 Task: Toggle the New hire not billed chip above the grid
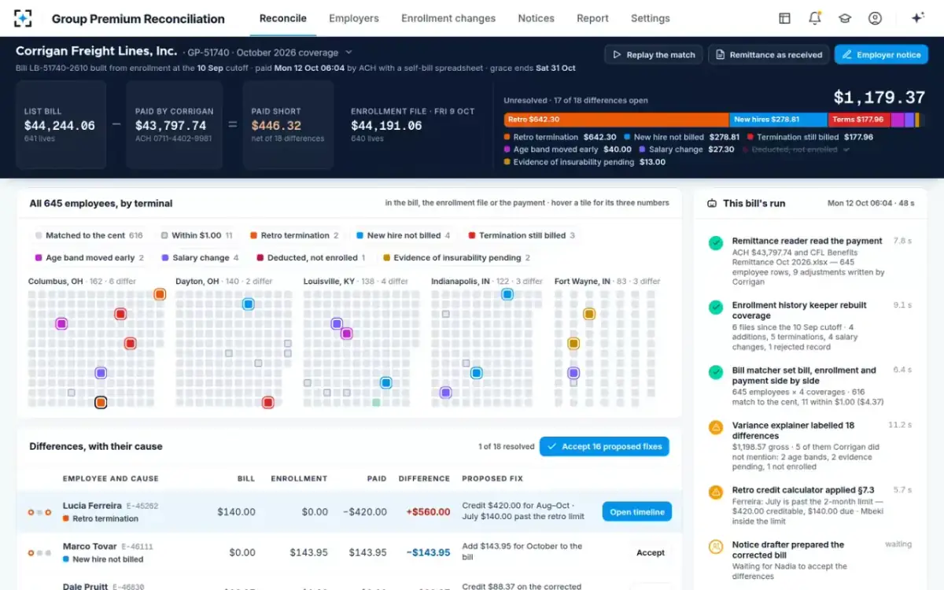point(404,235)
